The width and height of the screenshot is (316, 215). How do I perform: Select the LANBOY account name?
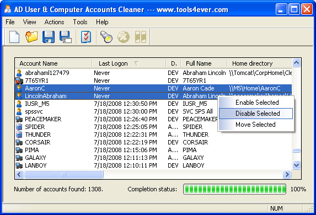click(x=36, y=165)
